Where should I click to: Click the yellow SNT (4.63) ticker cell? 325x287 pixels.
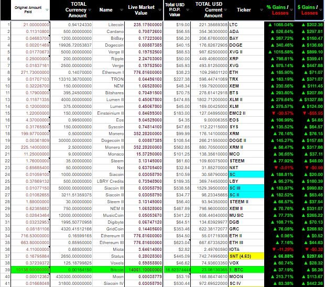tap(246, 256)
